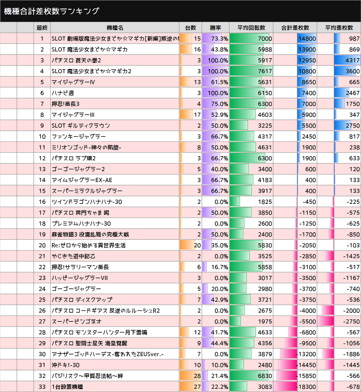Screen dimensions: 361x392
Task: Click average difference value 4317
Action: (352, 60)
